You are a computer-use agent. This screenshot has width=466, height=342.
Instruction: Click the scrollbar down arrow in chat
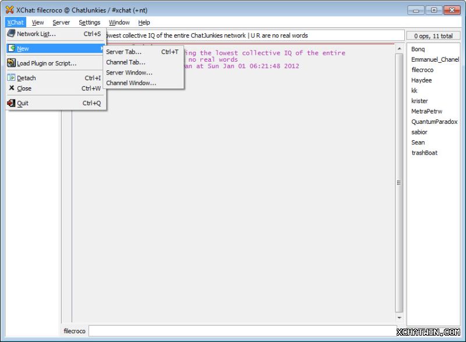tap(399, 318)
